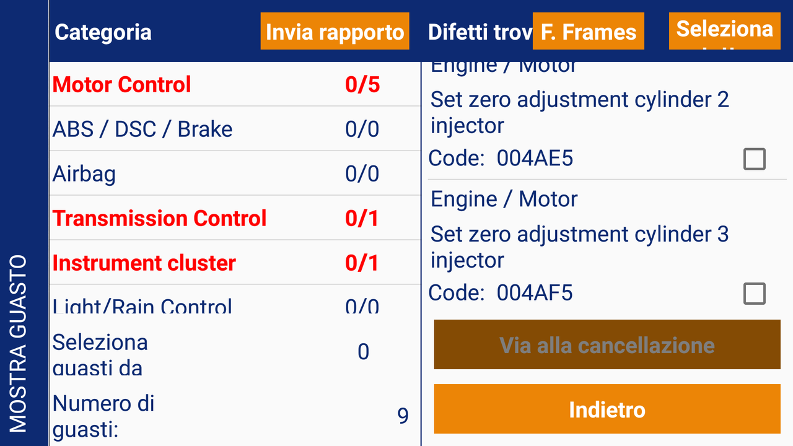The width and height of the screenshot is (793, 446).
Task: Select the Motor Control category
Action: [x=122, y=85]
